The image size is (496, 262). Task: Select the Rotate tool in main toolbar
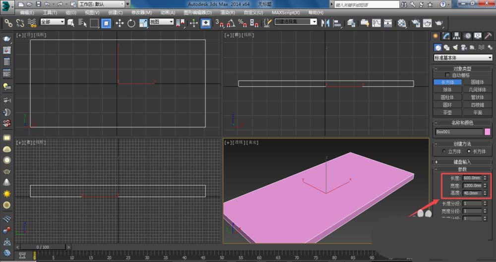[131, 23]
